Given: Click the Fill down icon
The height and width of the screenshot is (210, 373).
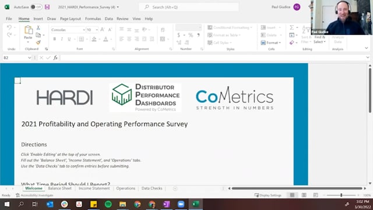Looking at the screenshot, I should click(291, 35).
